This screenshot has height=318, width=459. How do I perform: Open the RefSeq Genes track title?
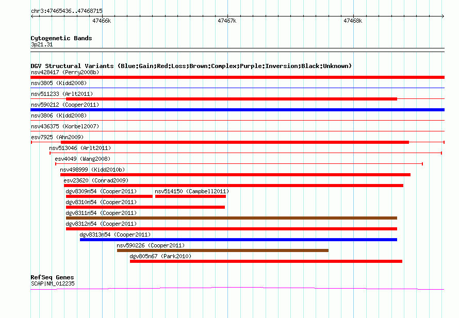52,277
